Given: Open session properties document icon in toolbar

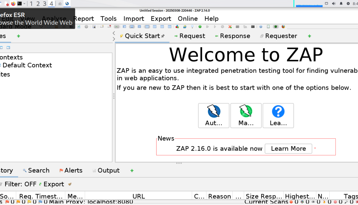Looking at the screenshot, I should [x=79, y=27].
